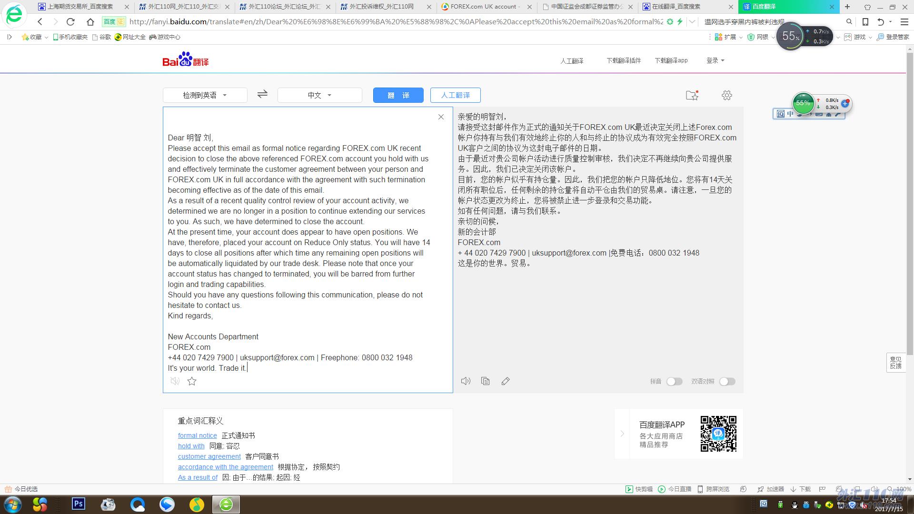
Task: Open 跨屏浏览 in the status bar
Action: click(713, 489)
